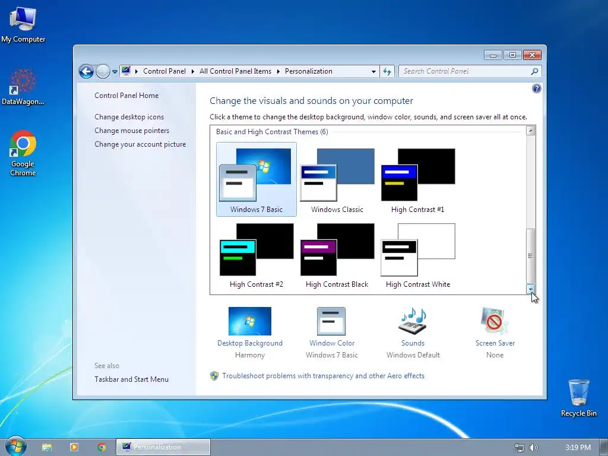The image size is (608, 456).
Task: Open the network icon in system tray
Action: [x=519, y=448]
